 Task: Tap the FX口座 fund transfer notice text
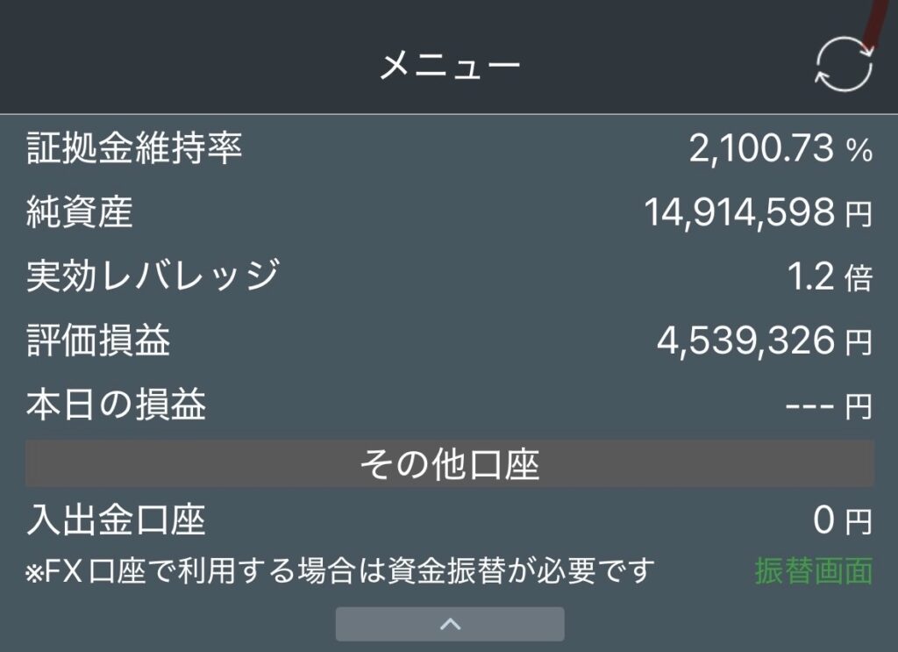(340, 571)
